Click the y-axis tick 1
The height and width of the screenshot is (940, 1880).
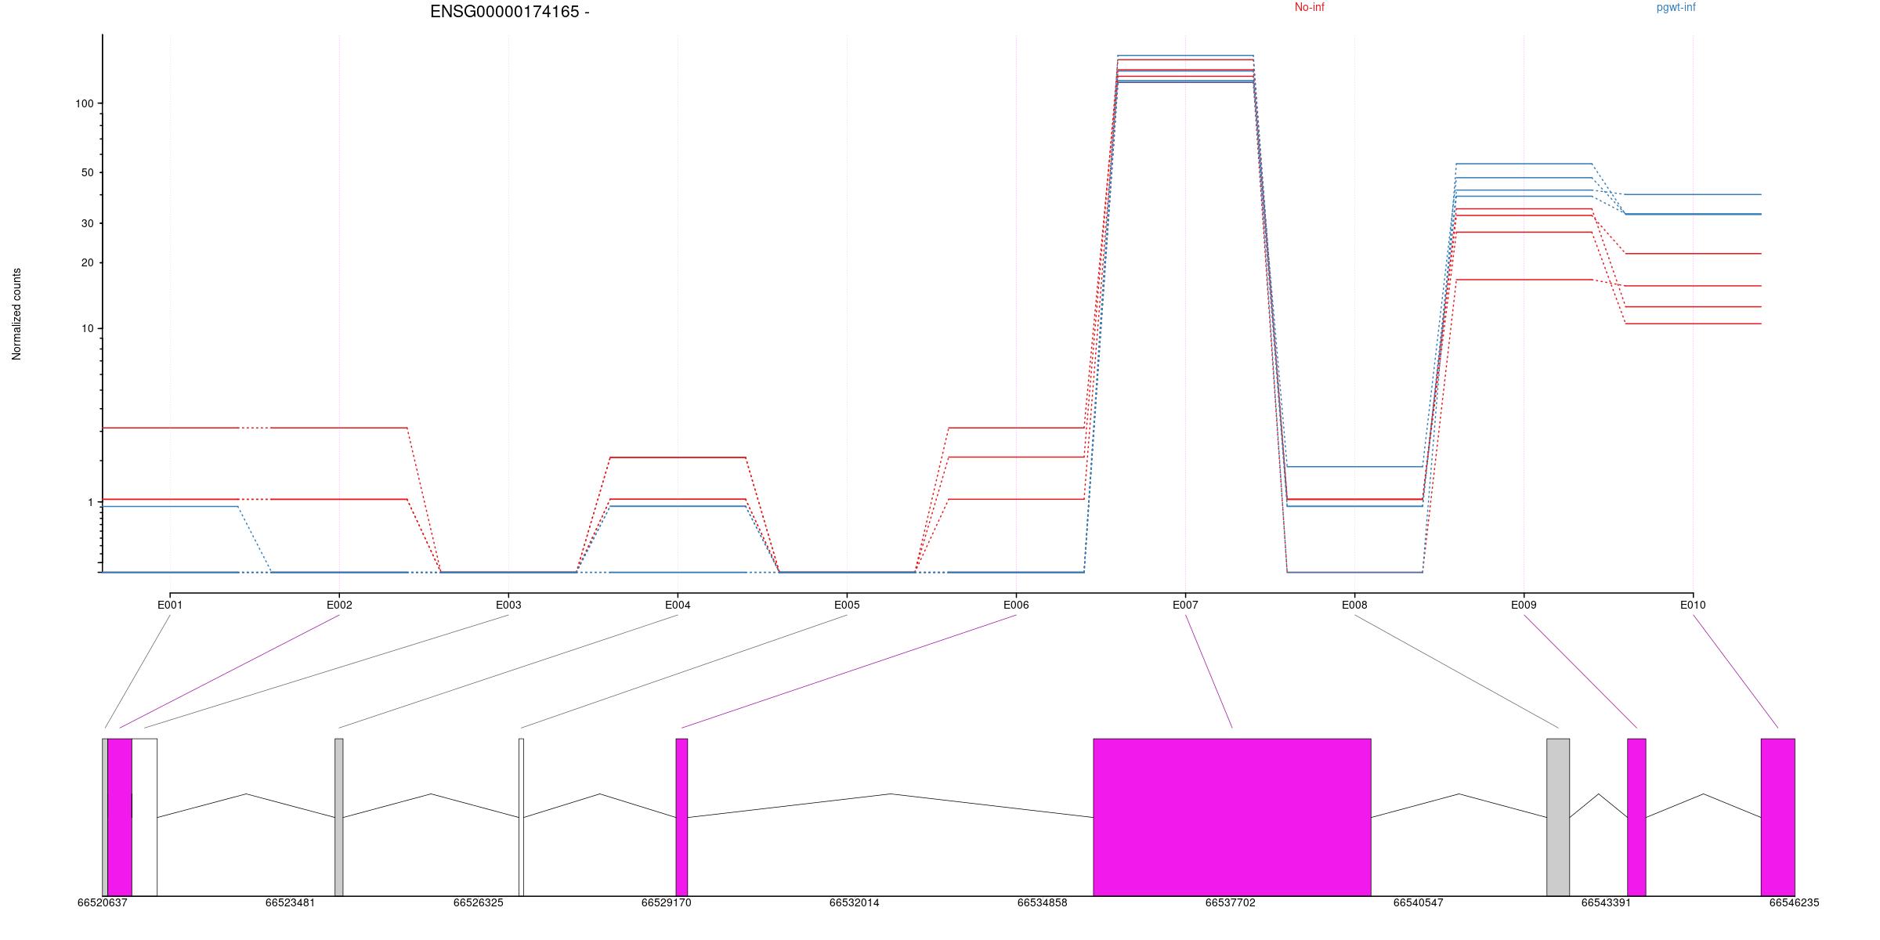pos(91,502)
